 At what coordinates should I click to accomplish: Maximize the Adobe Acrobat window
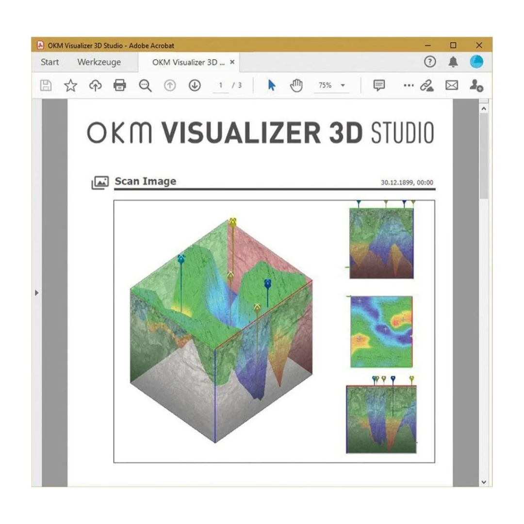tap(453, 45)
